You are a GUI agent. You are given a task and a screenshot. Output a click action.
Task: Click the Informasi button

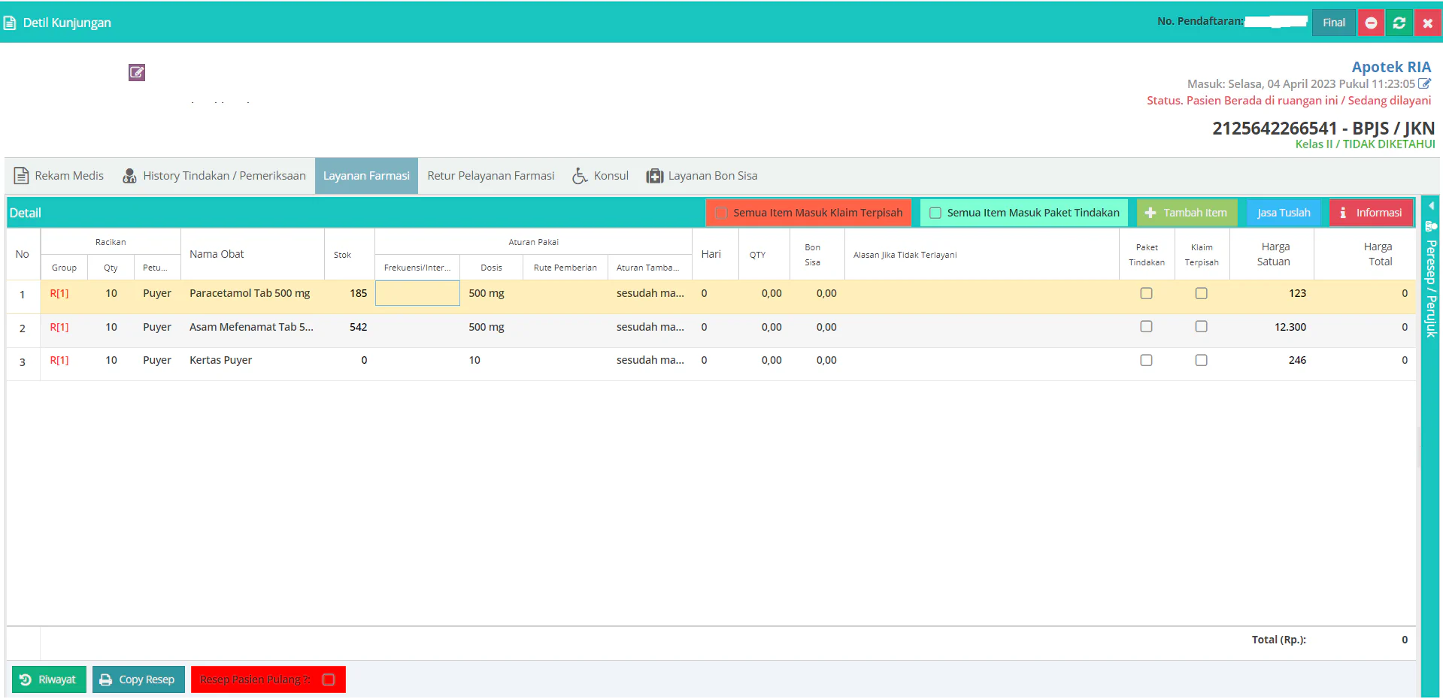(x=1371, y=213)
